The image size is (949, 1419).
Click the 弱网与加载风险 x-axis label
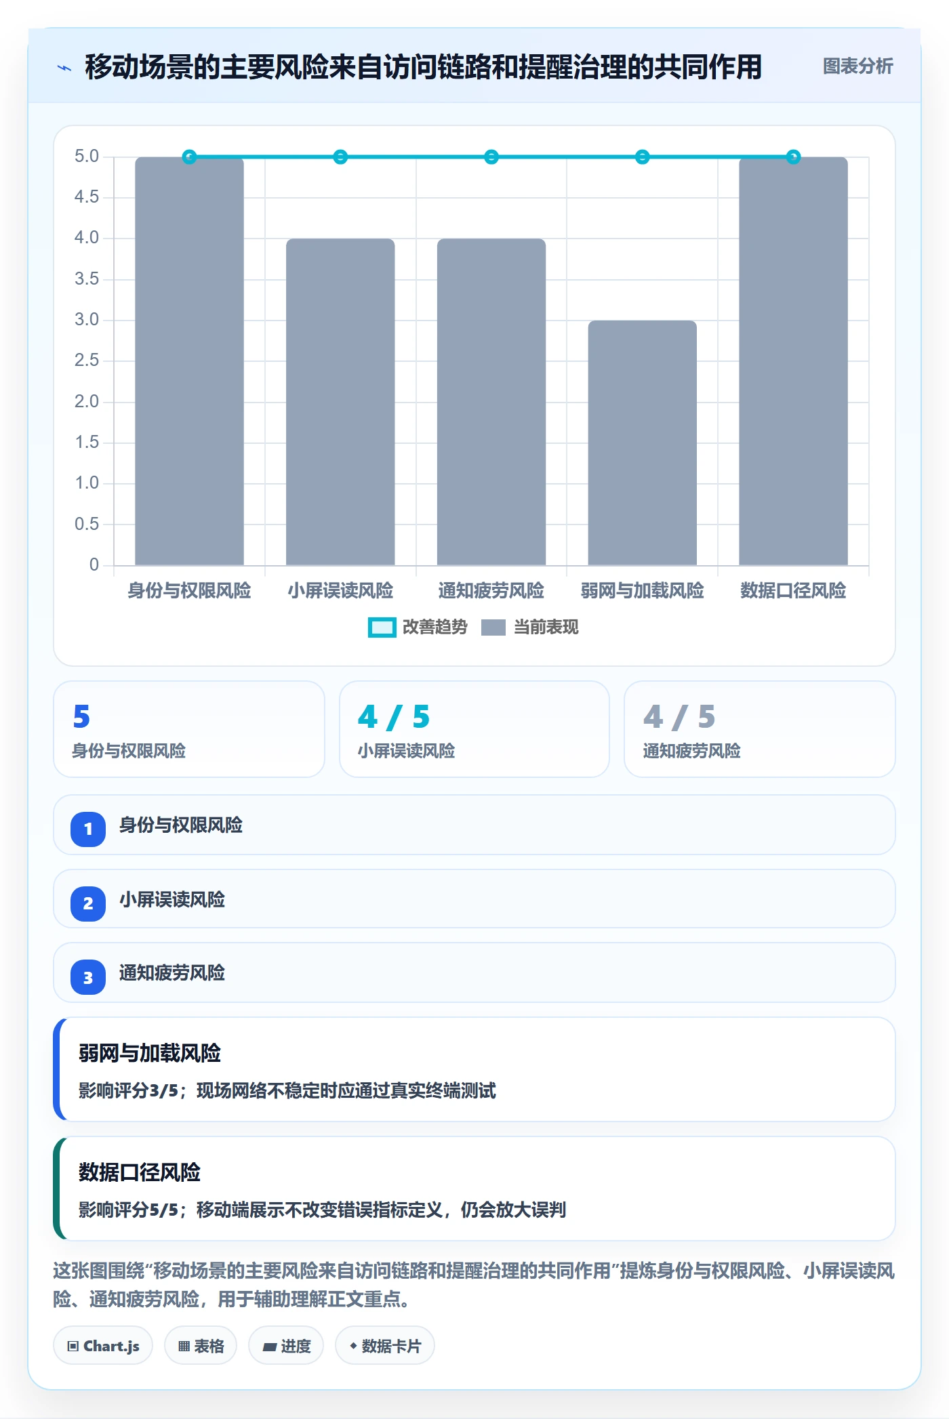pyautogui.click(x=643, y=591)
